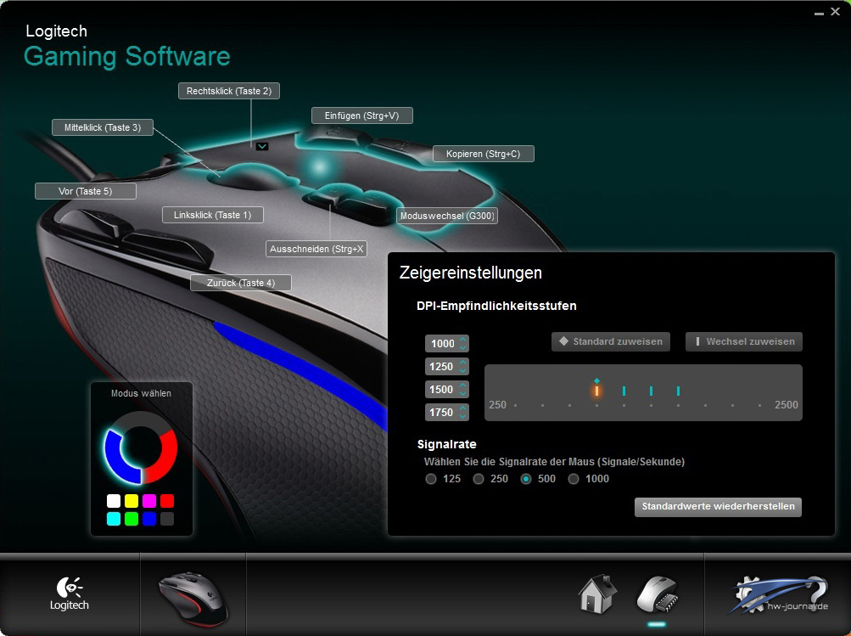
Task: Select the 1500 DPI slider marker
Action: tap(652, 391)
